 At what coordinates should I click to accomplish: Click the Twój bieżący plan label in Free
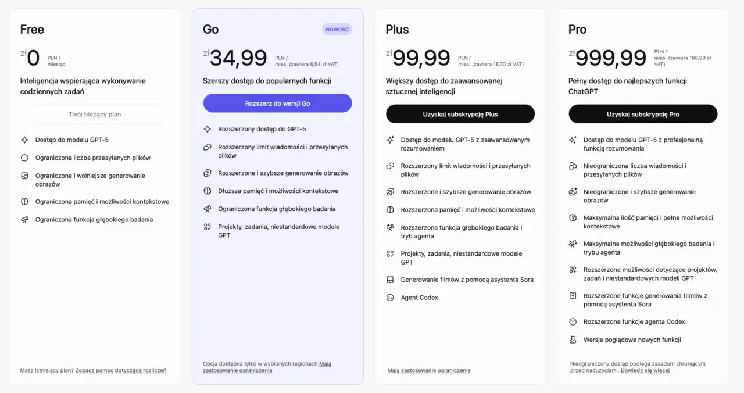pos(95,115)
